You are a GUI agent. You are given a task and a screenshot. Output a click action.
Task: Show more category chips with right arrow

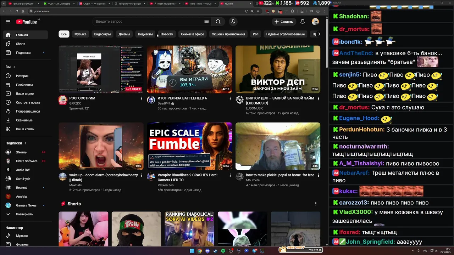click(x=319, y=34)
